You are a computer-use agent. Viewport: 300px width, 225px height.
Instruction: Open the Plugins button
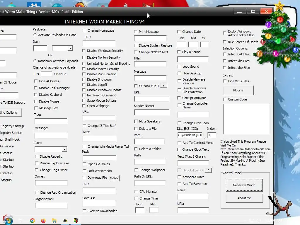pyautogui.click(x=238, y=90)
